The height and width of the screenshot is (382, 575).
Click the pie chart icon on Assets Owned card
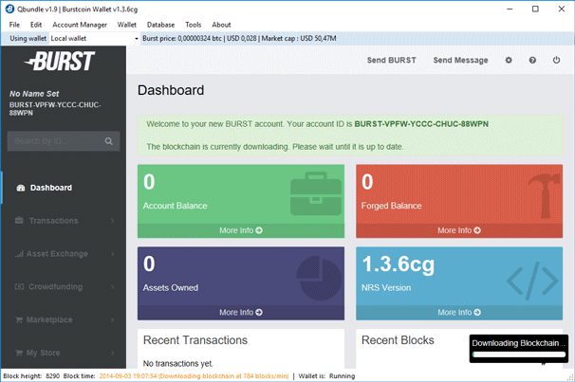click(x=318, y=278)
